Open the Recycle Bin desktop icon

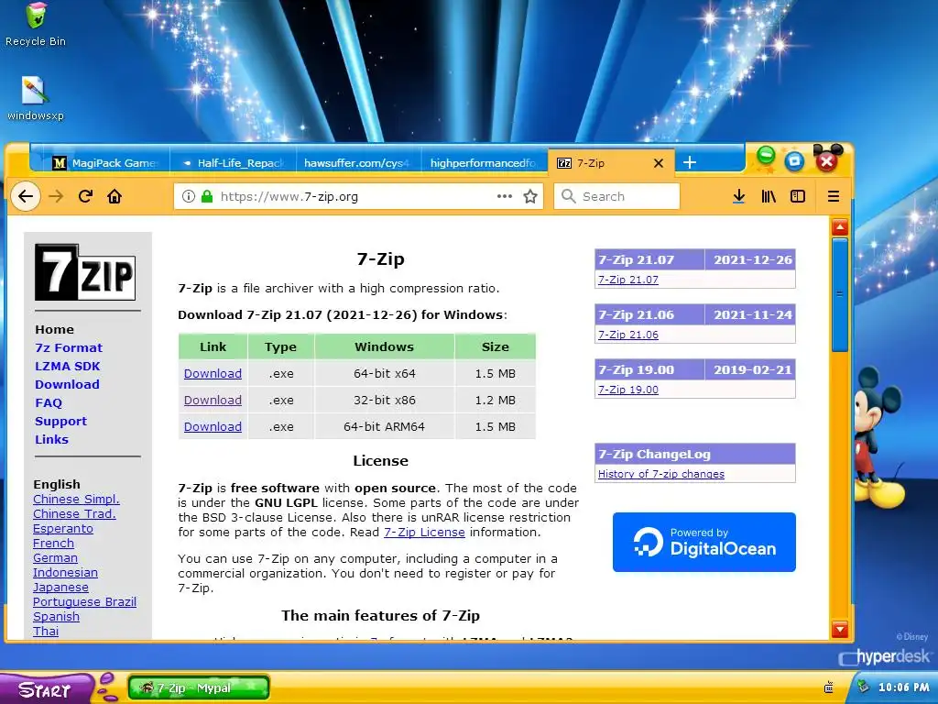coord(36,24)
